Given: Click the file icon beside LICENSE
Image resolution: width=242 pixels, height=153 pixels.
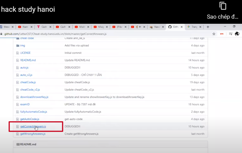Looking at the screenshot, I should click(x=18, y=53).
